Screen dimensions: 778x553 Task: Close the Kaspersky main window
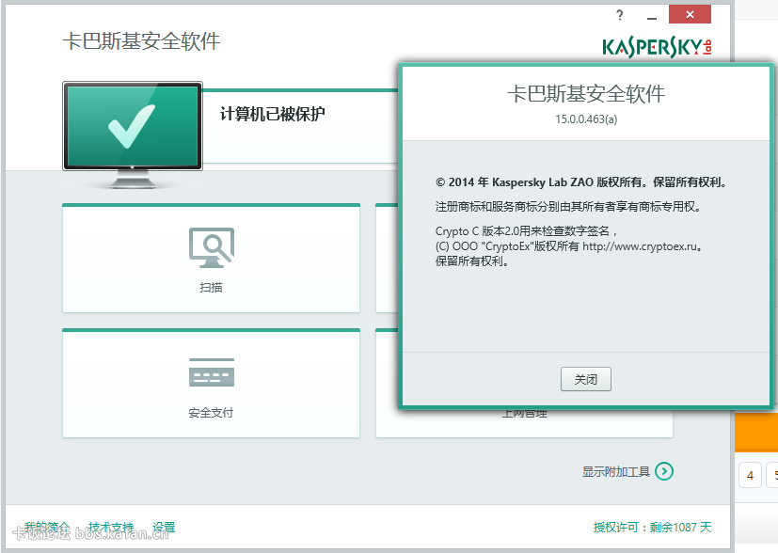(690, 14)
